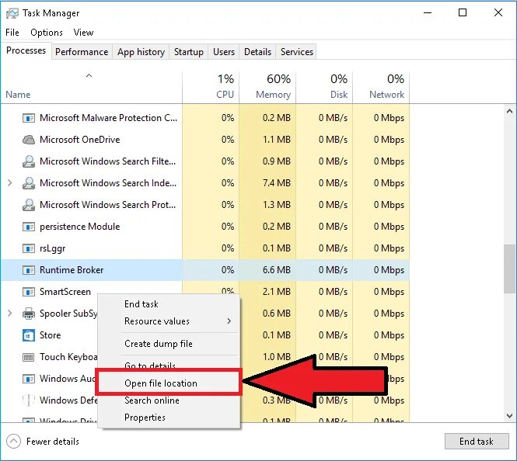The image size is (517, 461).
Task: Collapse view with Fewer details arrow icon
Action: pyautogui.click(x=13, y=442)
